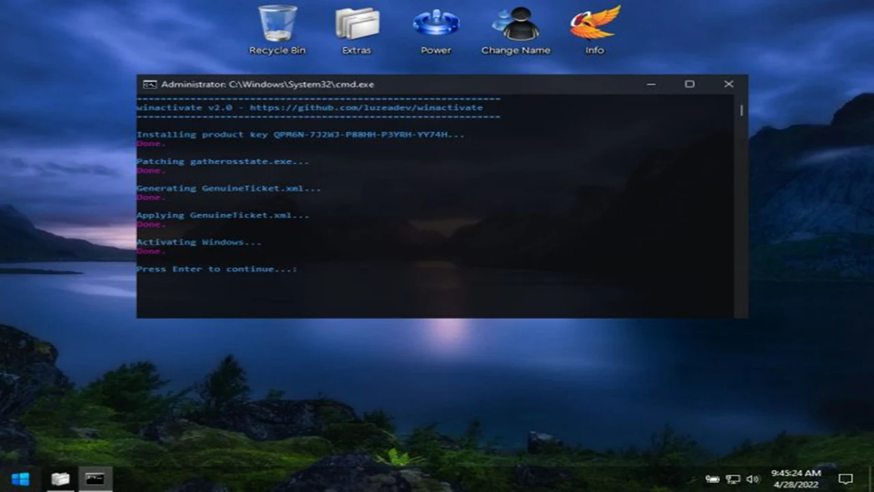This screenshot has height=492, width=874.
Task: Close the Administrator cmd.exe window
Action: click(729, 84)
